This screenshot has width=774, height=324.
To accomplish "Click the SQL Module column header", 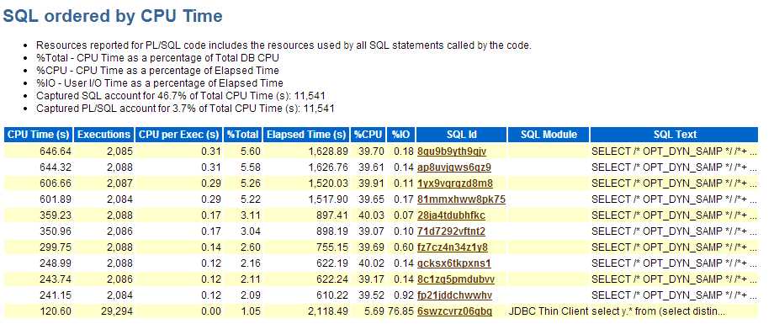I will pos(549,135).
